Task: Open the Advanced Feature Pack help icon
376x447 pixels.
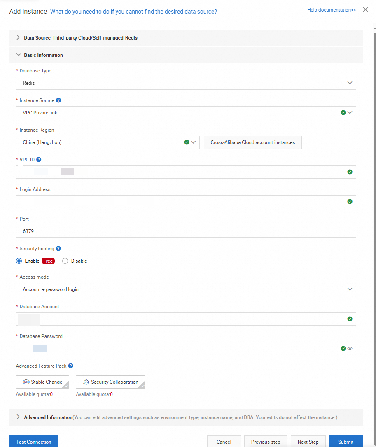Action: pyautogui.click(x=71, y=366)
